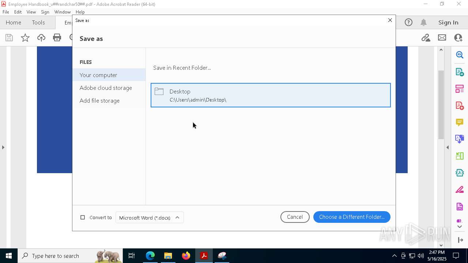This screenshot has width=468, height=263.
Task: Launch Firefox from taskbar
Action: tap(186, 256)
